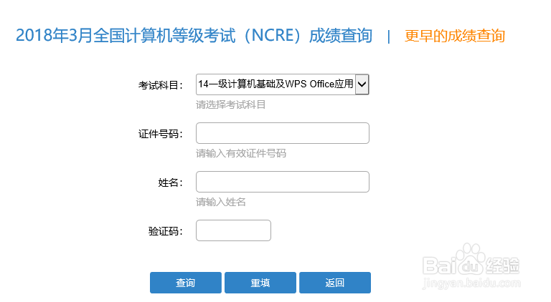Reset the form with 重填 button
The width and height of the screenshot is (551, 302).
point(260,283)
